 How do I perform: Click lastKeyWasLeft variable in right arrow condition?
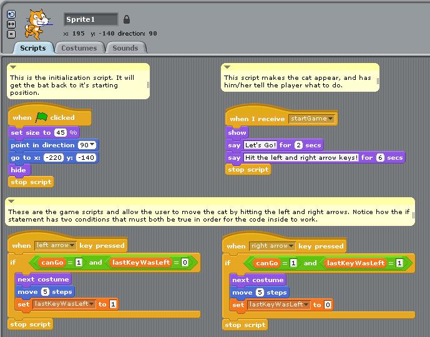click(356, 263)
